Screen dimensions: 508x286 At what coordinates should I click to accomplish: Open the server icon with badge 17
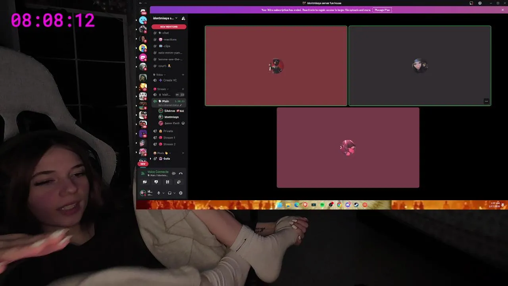coord(143,87)
